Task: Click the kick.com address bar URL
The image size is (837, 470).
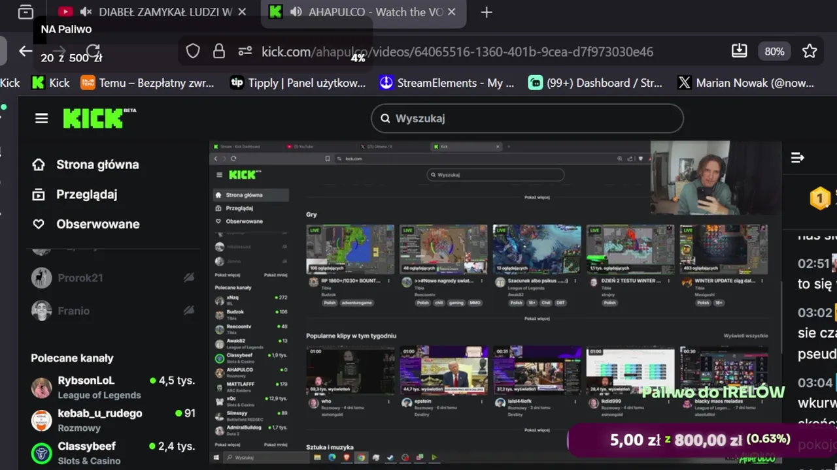Action: point(457,52)
